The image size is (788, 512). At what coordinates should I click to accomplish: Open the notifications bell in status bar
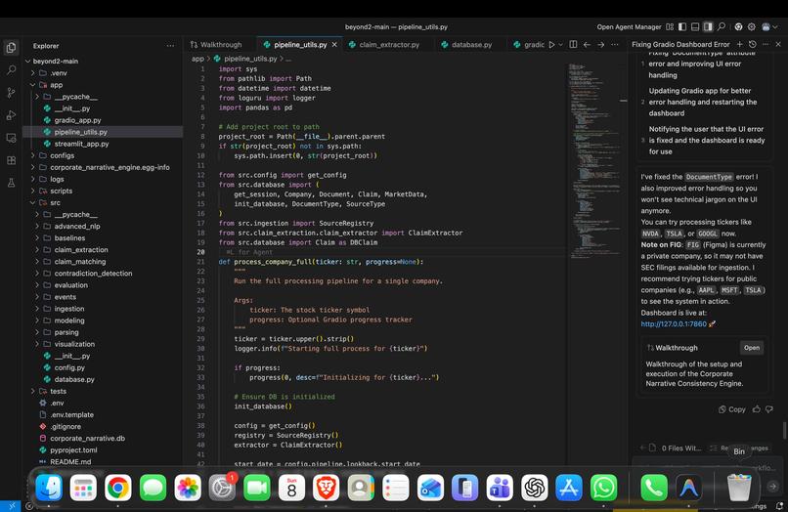(x=779, y=506)
